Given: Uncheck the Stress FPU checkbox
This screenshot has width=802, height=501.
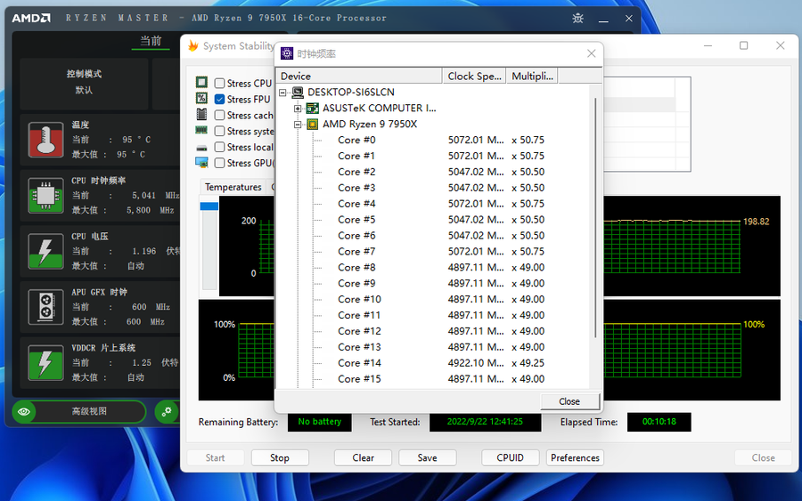Looking at the screenshot, I should 220,100.
